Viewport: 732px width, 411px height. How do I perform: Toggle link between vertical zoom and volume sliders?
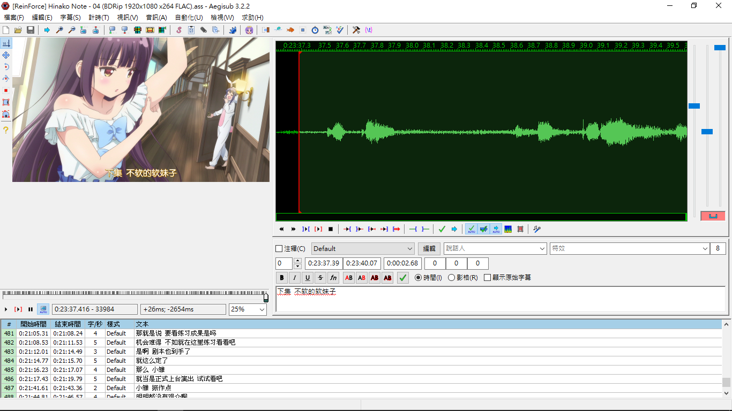713,216
